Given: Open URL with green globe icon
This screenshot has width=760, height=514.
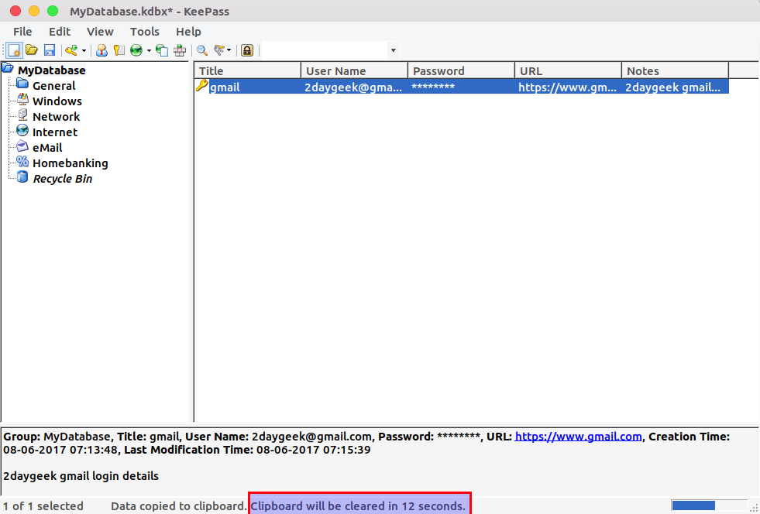Looking at the screenshot, I should click(x=136, y=50).
